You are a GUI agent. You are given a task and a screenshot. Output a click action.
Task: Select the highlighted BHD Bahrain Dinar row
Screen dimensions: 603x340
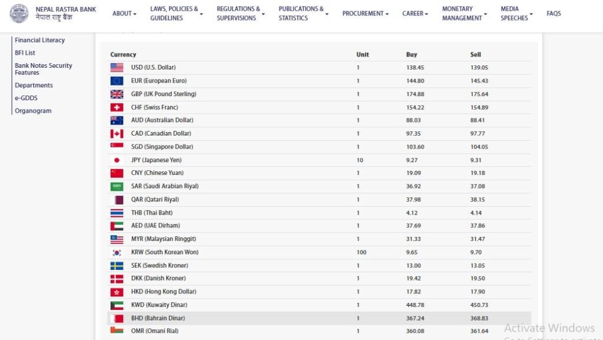pos(318,318)
